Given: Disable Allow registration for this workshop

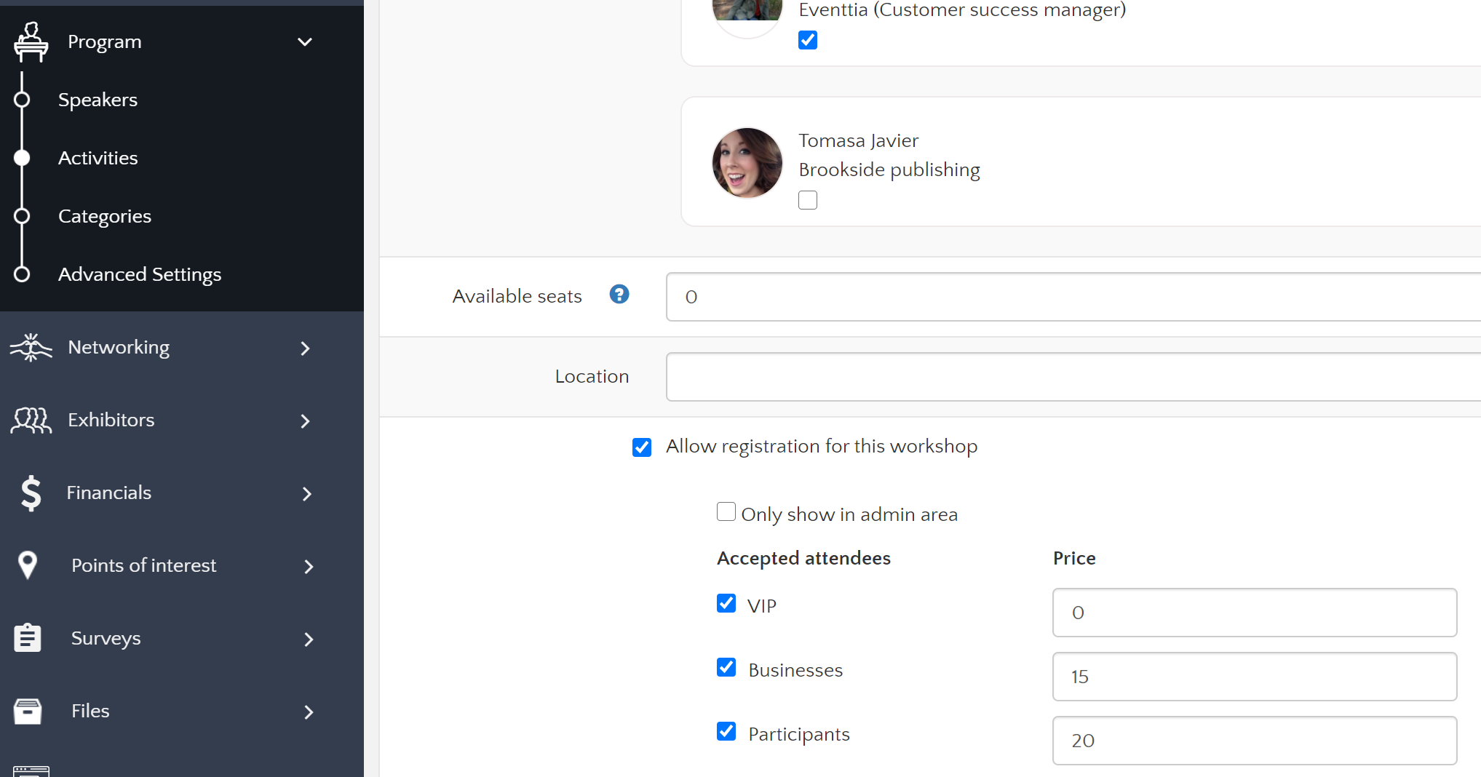Looking at the screenshot, I should click(x=642, y=447).
